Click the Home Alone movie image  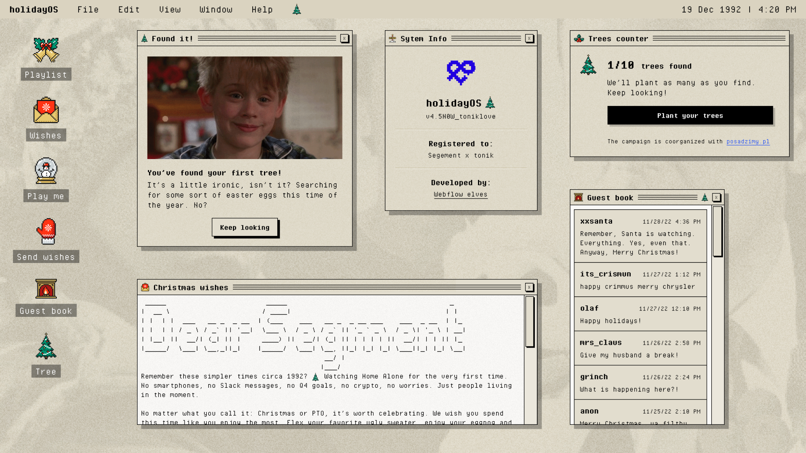click(x=245, y=108)
